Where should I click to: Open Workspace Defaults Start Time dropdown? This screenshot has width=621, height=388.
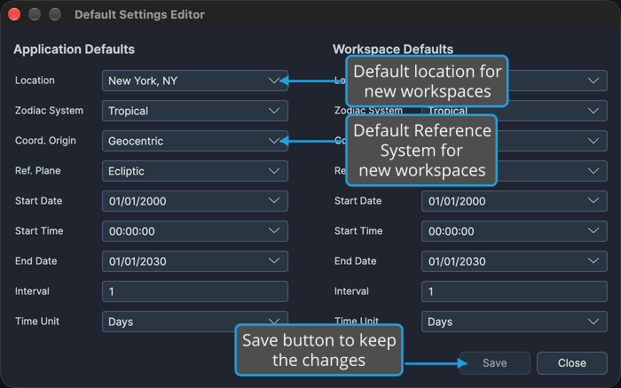click(514, 231)
